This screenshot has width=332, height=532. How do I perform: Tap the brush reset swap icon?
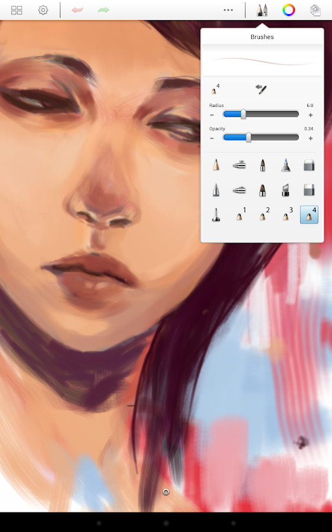point(261,89)
